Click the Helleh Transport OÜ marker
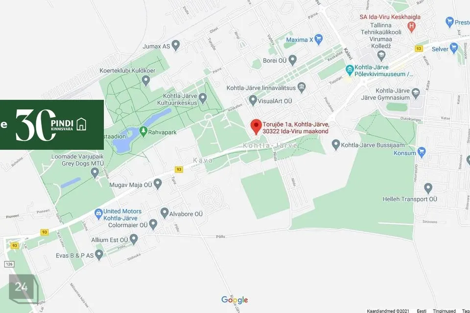The width and height of the screenshot is (470, 313). coord(428,188)
